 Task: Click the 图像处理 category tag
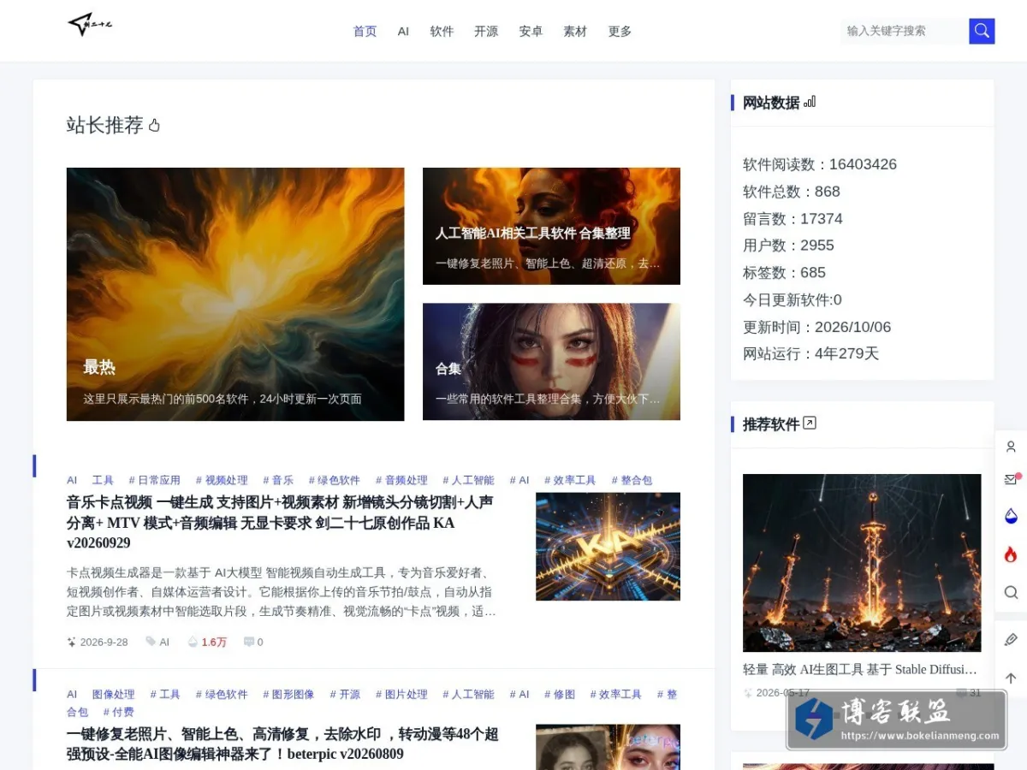click(x=114, y=694)
